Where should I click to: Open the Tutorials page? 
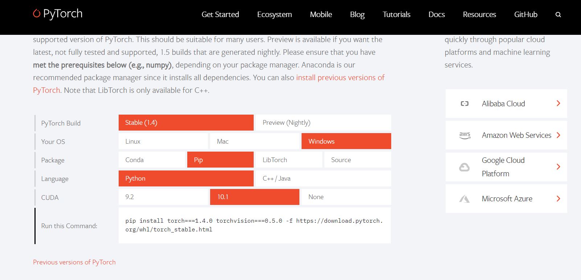click(x=396, y=15)
